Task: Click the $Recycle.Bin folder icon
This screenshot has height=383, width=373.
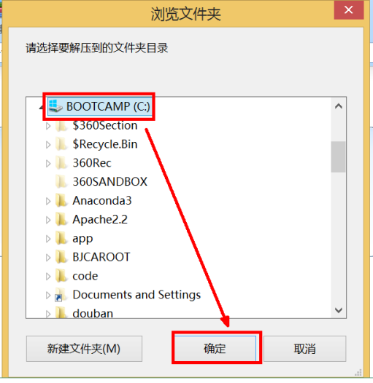Action: (61, 144)
